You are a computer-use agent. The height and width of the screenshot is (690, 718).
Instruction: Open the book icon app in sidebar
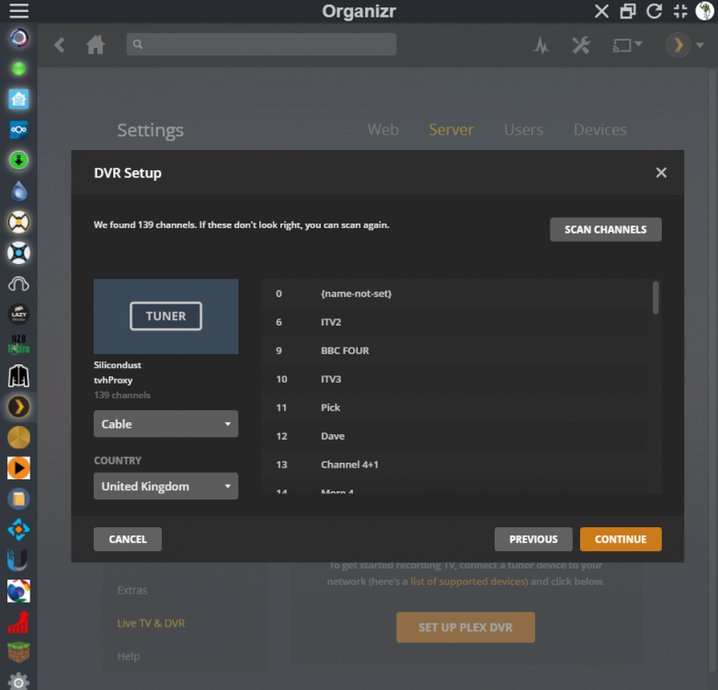pos(18,499)
